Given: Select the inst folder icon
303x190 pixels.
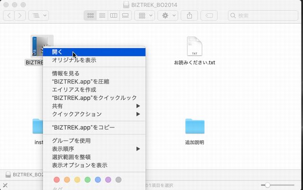Looking at the screenshot, I should click(x=38, y=126).
